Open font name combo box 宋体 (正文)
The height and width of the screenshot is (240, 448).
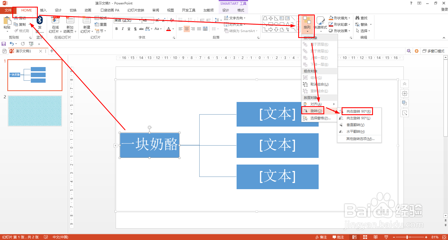pyautogui.click(x=127, y=20)
